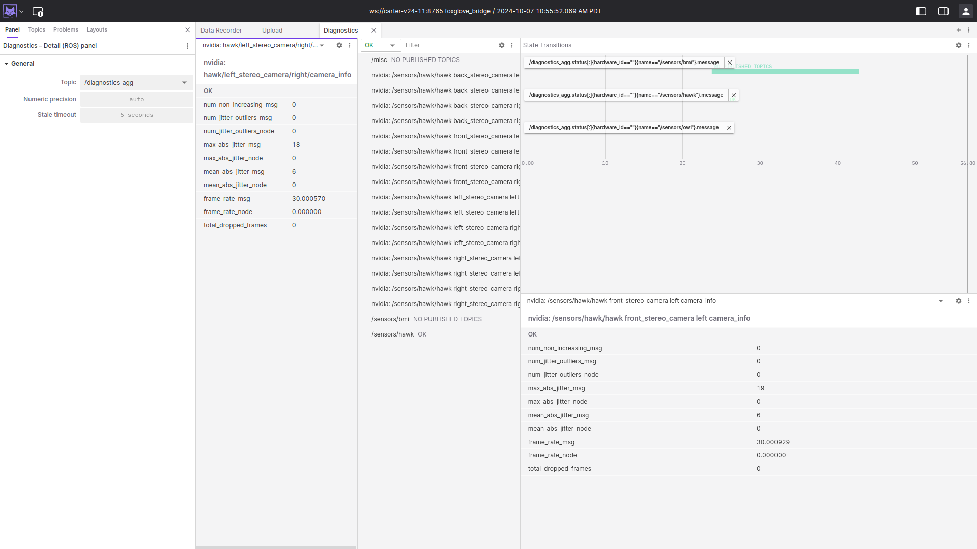Collapse the General section in Panel settings
Screen dimensions: 977x549
tap(7, 63)
